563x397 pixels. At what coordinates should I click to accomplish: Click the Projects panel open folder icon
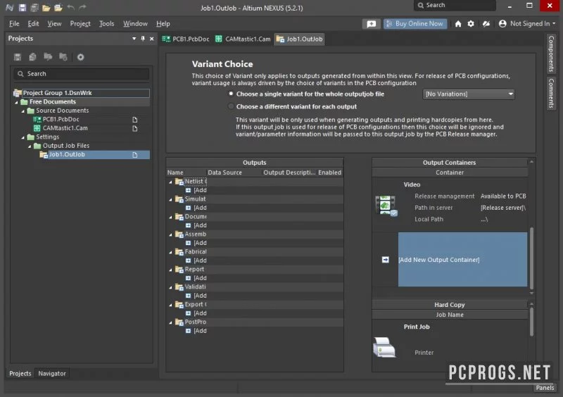[48, 57]
